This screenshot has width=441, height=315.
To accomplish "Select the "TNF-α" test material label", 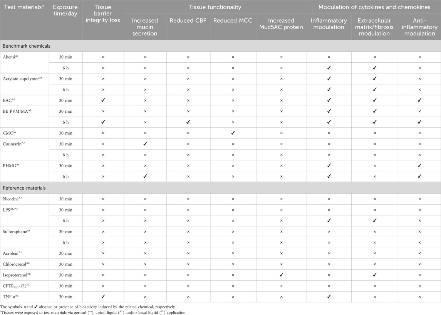I will 11,297.
